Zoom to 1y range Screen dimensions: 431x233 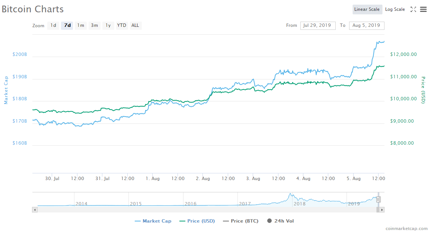click(x=108, y=25)
